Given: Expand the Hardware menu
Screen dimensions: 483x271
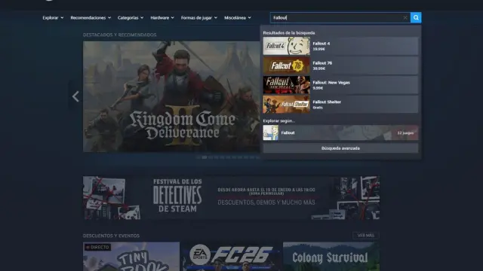Looking at the screenshot, I should (x=162, y=18).
